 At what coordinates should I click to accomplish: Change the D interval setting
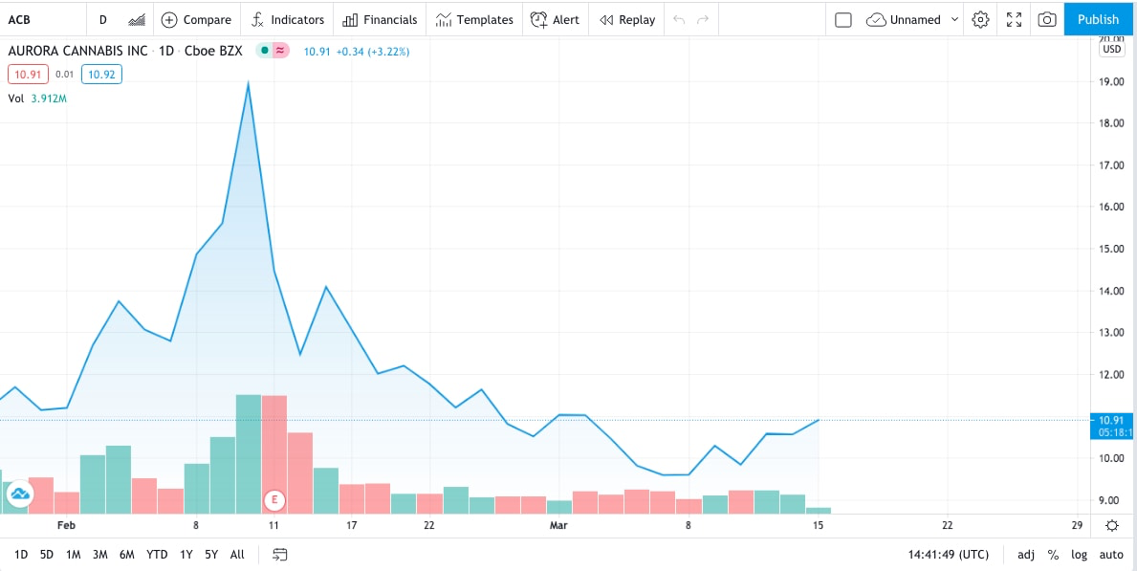[103, 19]
